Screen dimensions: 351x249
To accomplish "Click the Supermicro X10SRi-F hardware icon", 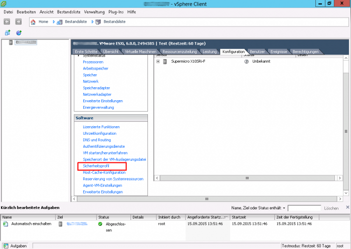I will pos(165,62).
